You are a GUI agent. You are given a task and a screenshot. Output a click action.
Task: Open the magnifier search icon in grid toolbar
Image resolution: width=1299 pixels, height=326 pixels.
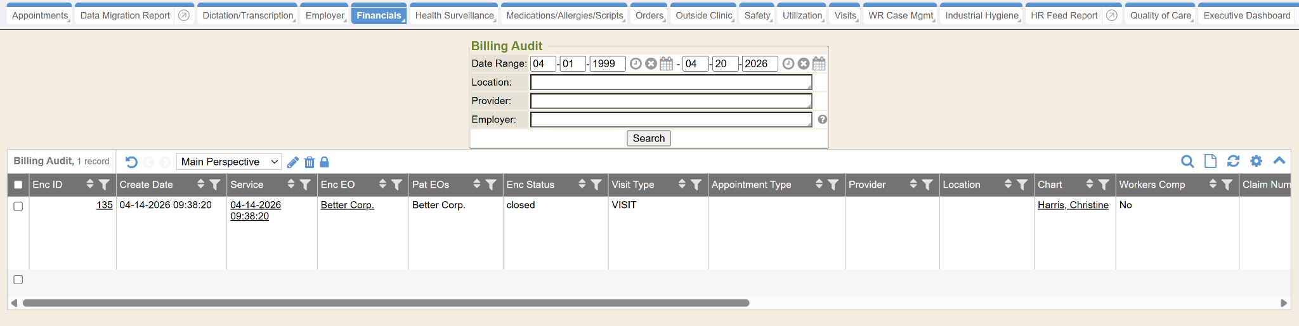[x=1187, y=162]
